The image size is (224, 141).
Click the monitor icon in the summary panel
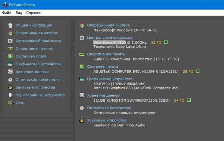pyautogui.click(x=82, y=79)
